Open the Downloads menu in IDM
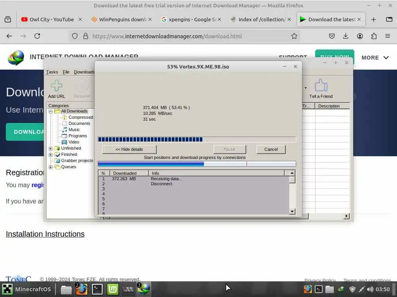Image resolution: width=397 pixels, height=297 pixels. [84, 72]
